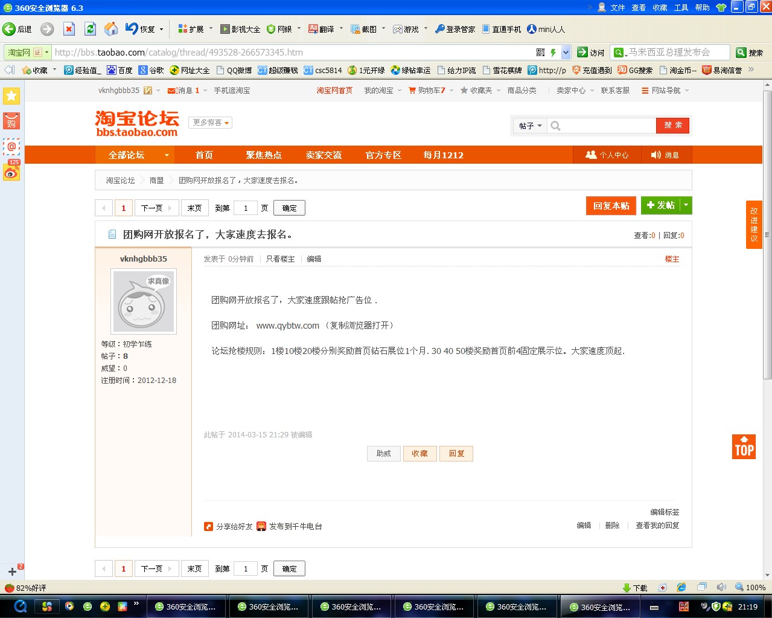Refresh the current page
This screenshot has width=772, height=618.
click(x=91, y=28)
